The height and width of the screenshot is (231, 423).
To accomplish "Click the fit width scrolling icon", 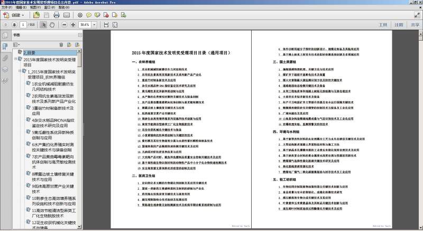I will [x=106, y=25].
